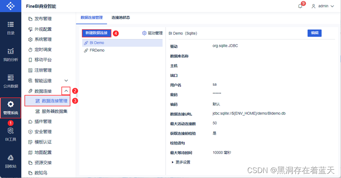
Task: Click the notification bell icon
Action: tap(300, 6)
